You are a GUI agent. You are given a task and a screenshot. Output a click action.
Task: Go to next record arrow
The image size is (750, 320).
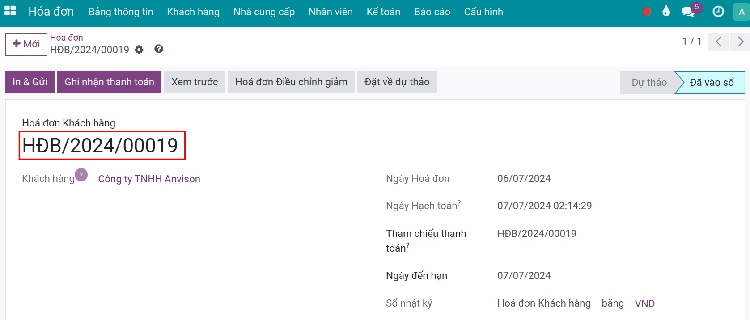tap(740, 42)
